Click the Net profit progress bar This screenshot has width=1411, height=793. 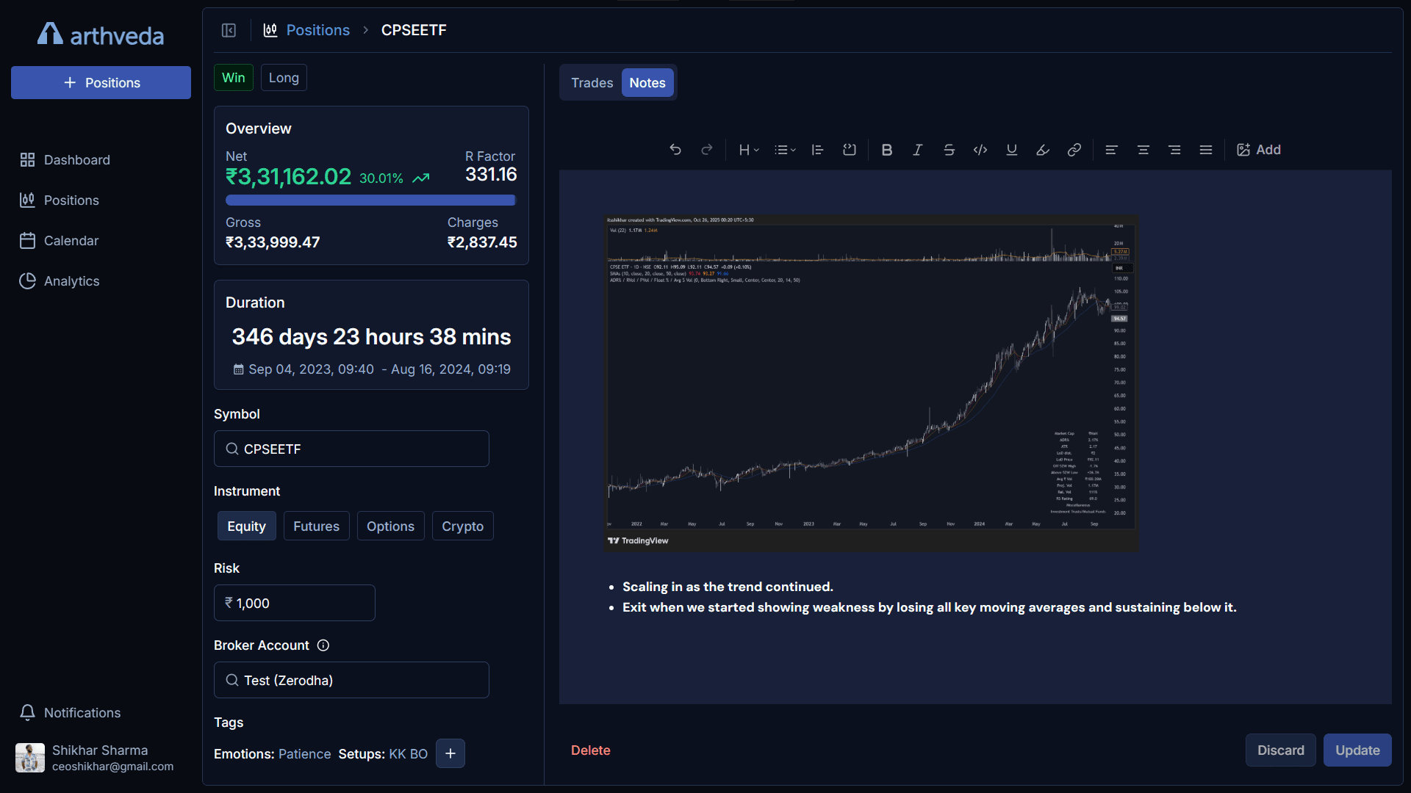tap(370, 200)
